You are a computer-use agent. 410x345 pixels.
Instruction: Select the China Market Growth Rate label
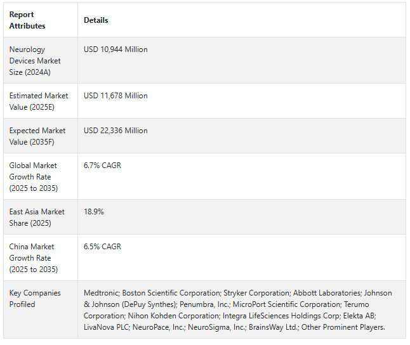click(x=34, y=257)
